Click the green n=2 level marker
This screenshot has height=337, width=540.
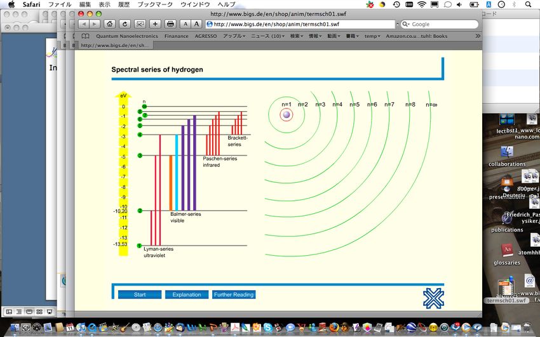click(140, 211)
